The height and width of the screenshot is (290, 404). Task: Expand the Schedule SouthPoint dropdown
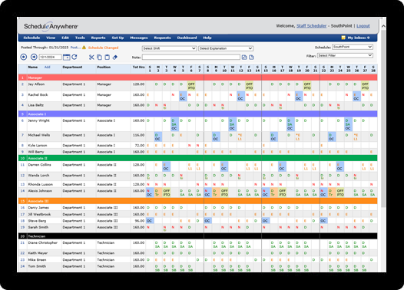pyautogui.click(x=353, y=47)
